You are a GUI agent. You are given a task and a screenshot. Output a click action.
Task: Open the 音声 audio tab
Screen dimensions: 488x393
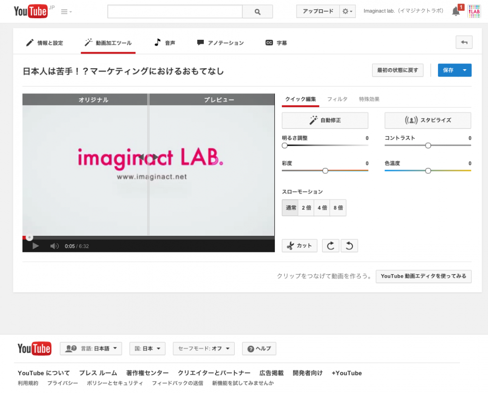coord(165,43)
